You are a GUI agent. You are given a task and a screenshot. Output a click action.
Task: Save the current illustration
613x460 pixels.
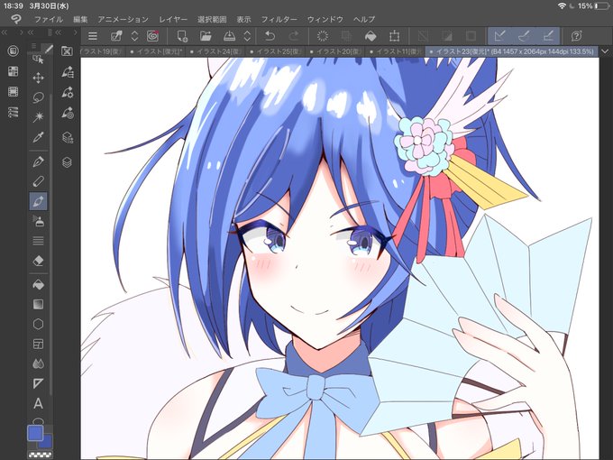tap(229, 36)
